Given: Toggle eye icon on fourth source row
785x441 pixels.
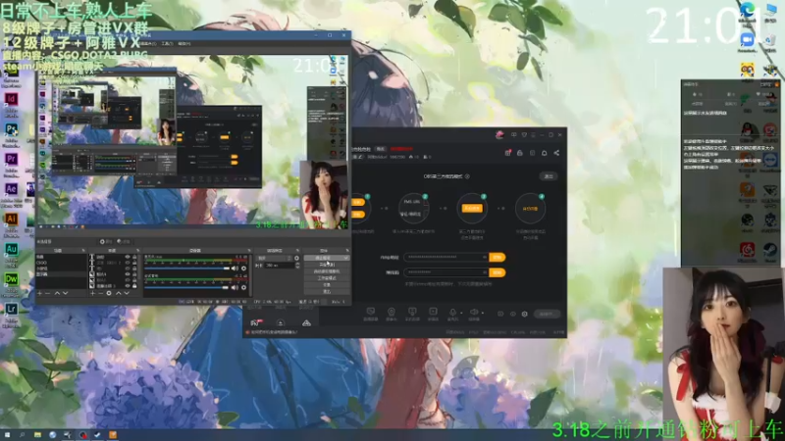Looking at the screenshot, I should click(128, 274).
